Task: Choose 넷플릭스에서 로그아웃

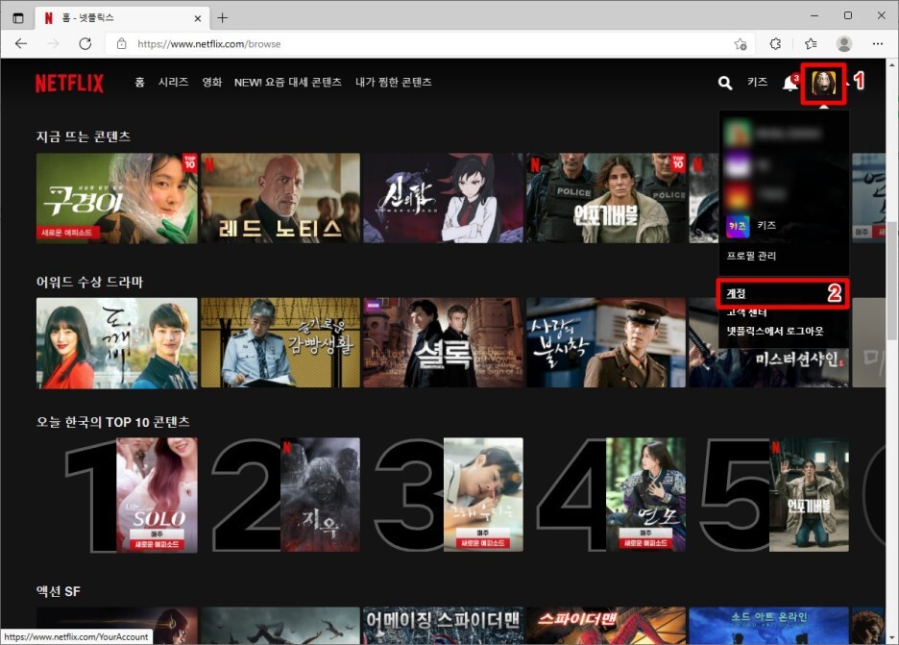Action: (774, 331)
